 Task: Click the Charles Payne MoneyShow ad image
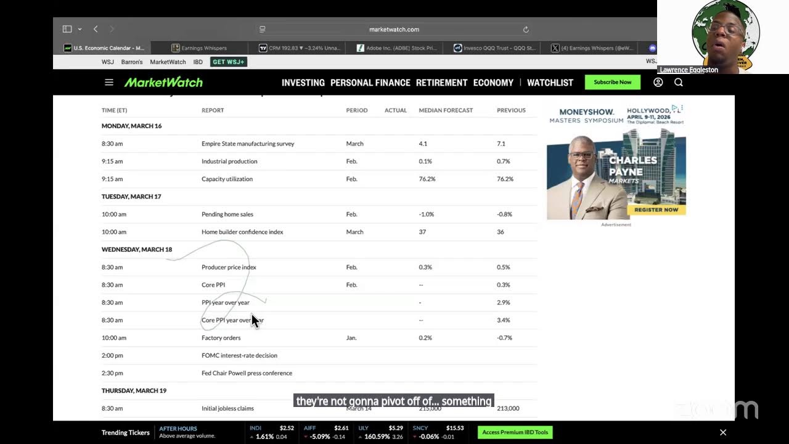(616, 162)
